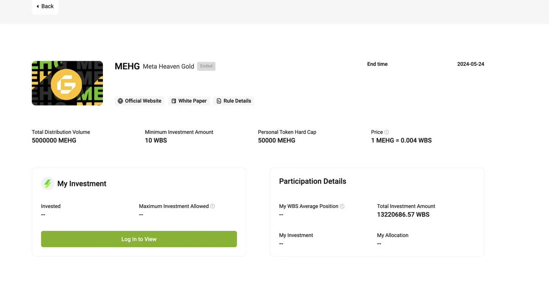Screen dimensions: 549x281
Task: Click the Participation Details heading
Action: (x=312, y=181)
